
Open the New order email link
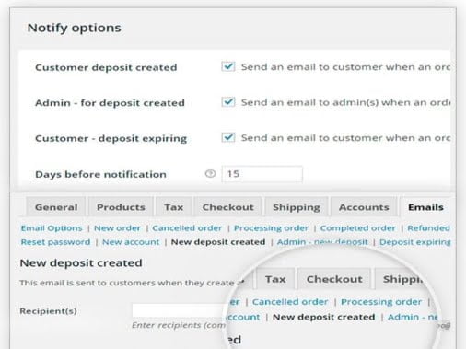point(117,228)
